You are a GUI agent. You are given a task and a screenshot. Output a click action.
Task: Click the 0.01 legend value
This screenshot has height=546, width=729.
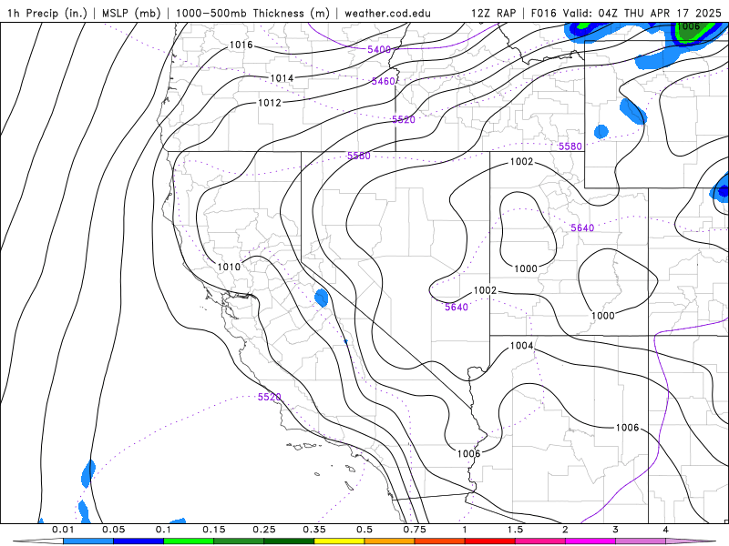click(63, 530)
